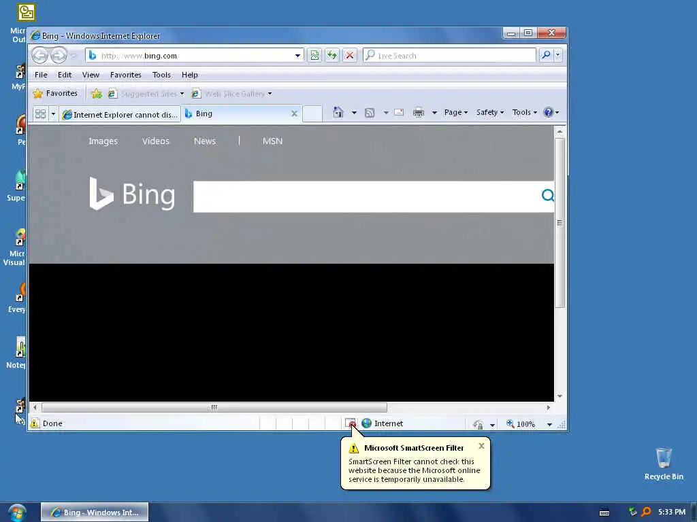This screenshot has width=697, height=522.
Task: Click the 100% zoom level button
Action: [521, 424]
